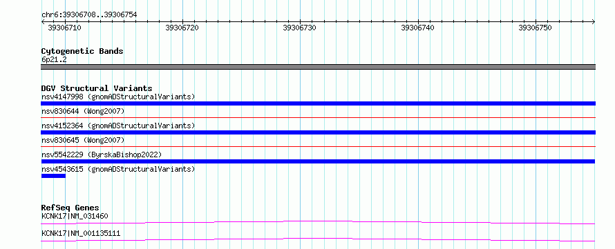Click the magenta line for KCNK17|NM_001135111
615x249 pixels.
click(318, 239)
